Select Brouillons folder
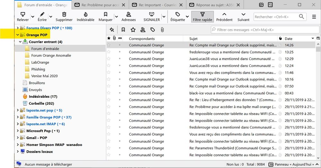This screenshot has width=321, height=168. click(37, 83)
